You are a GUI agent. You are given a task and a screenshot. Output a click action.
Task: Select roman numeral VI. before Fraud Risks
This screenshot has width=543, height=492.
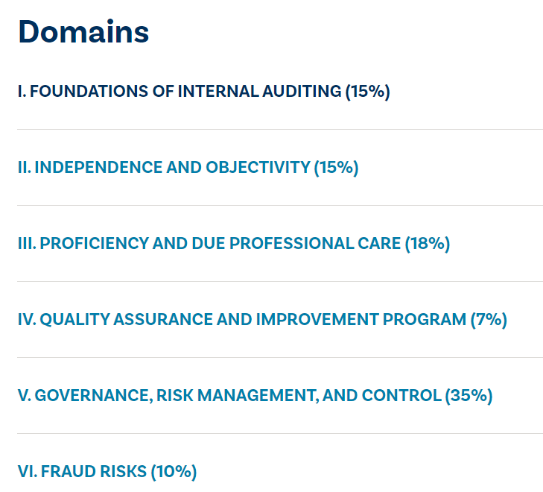pos(28,471)
